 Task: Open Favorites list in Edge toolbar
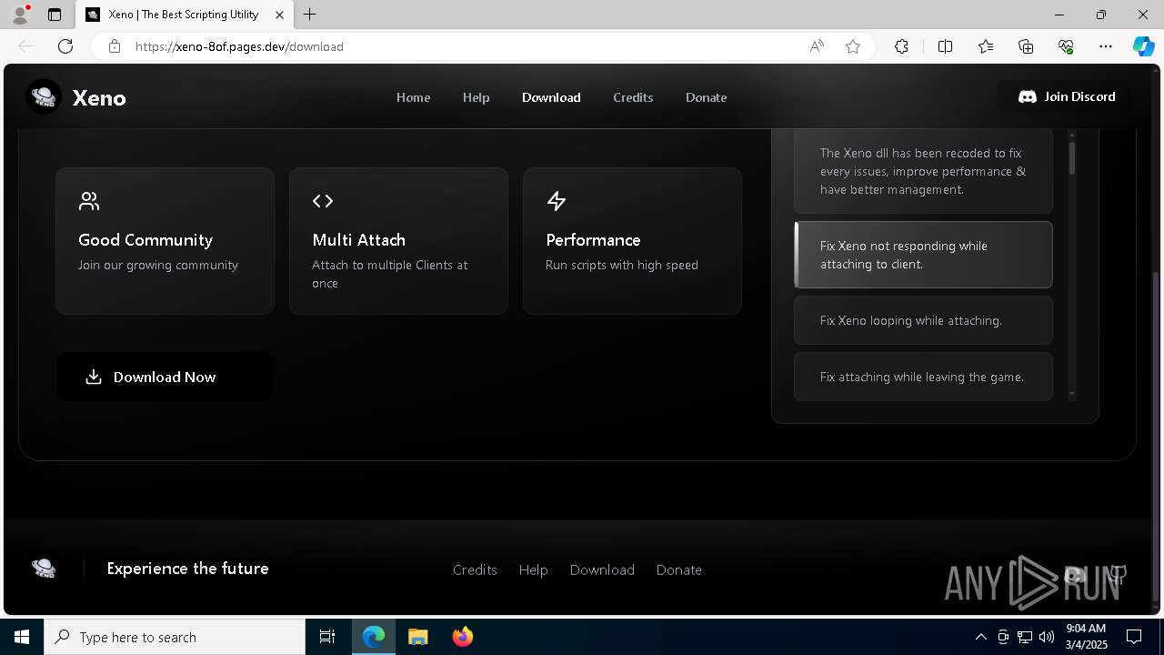coord(986,46)
